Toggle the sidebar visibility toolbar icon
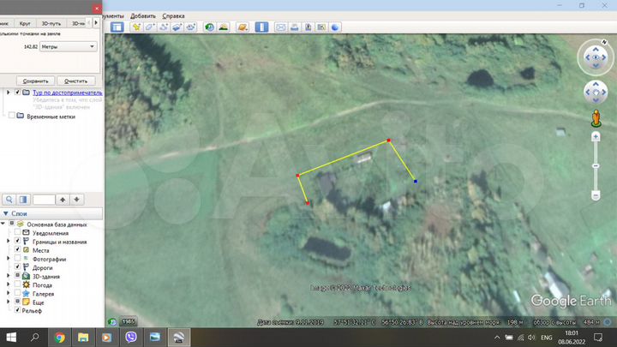 (117, 27)
